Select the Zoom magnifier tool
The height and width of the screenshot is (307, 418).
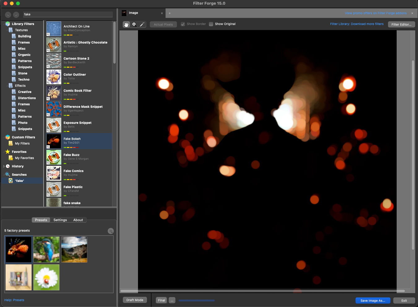(x=134, y=24)
